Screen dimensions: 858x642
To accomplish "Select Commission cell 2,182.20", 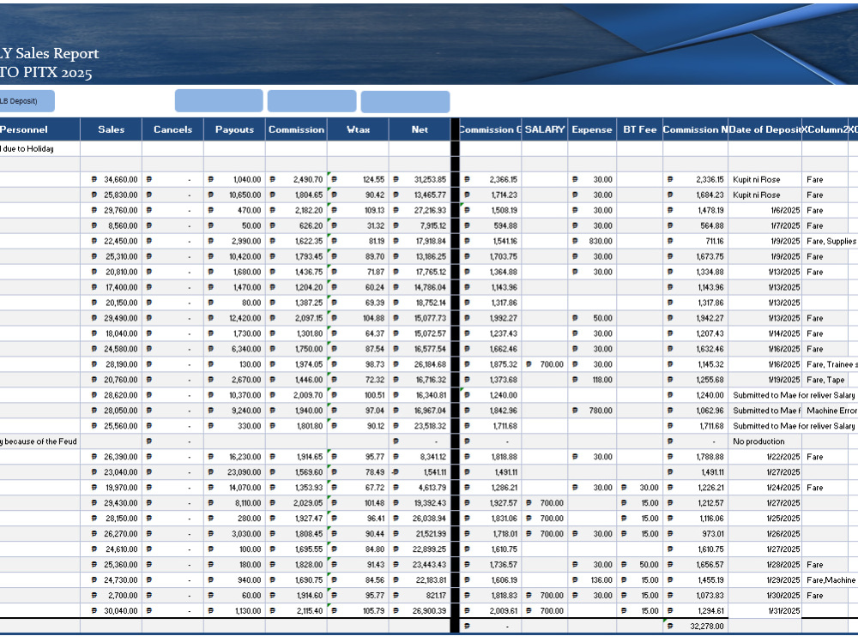I will [x=297, y=210].
